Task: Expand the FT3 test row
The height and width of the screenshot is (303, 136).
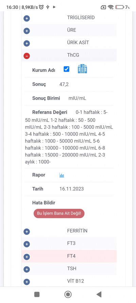Action: [27, 244]
